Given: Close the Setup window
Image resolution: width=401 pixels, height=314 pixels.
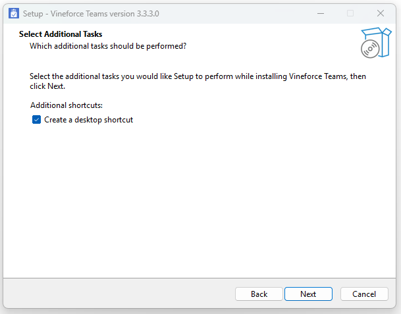Looking at the screenshot, I should [381, 13].
